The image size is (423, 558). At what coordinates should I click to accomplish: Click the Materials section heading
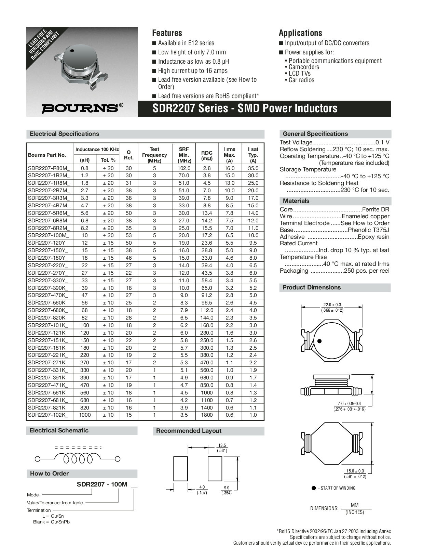coord(296,201)
